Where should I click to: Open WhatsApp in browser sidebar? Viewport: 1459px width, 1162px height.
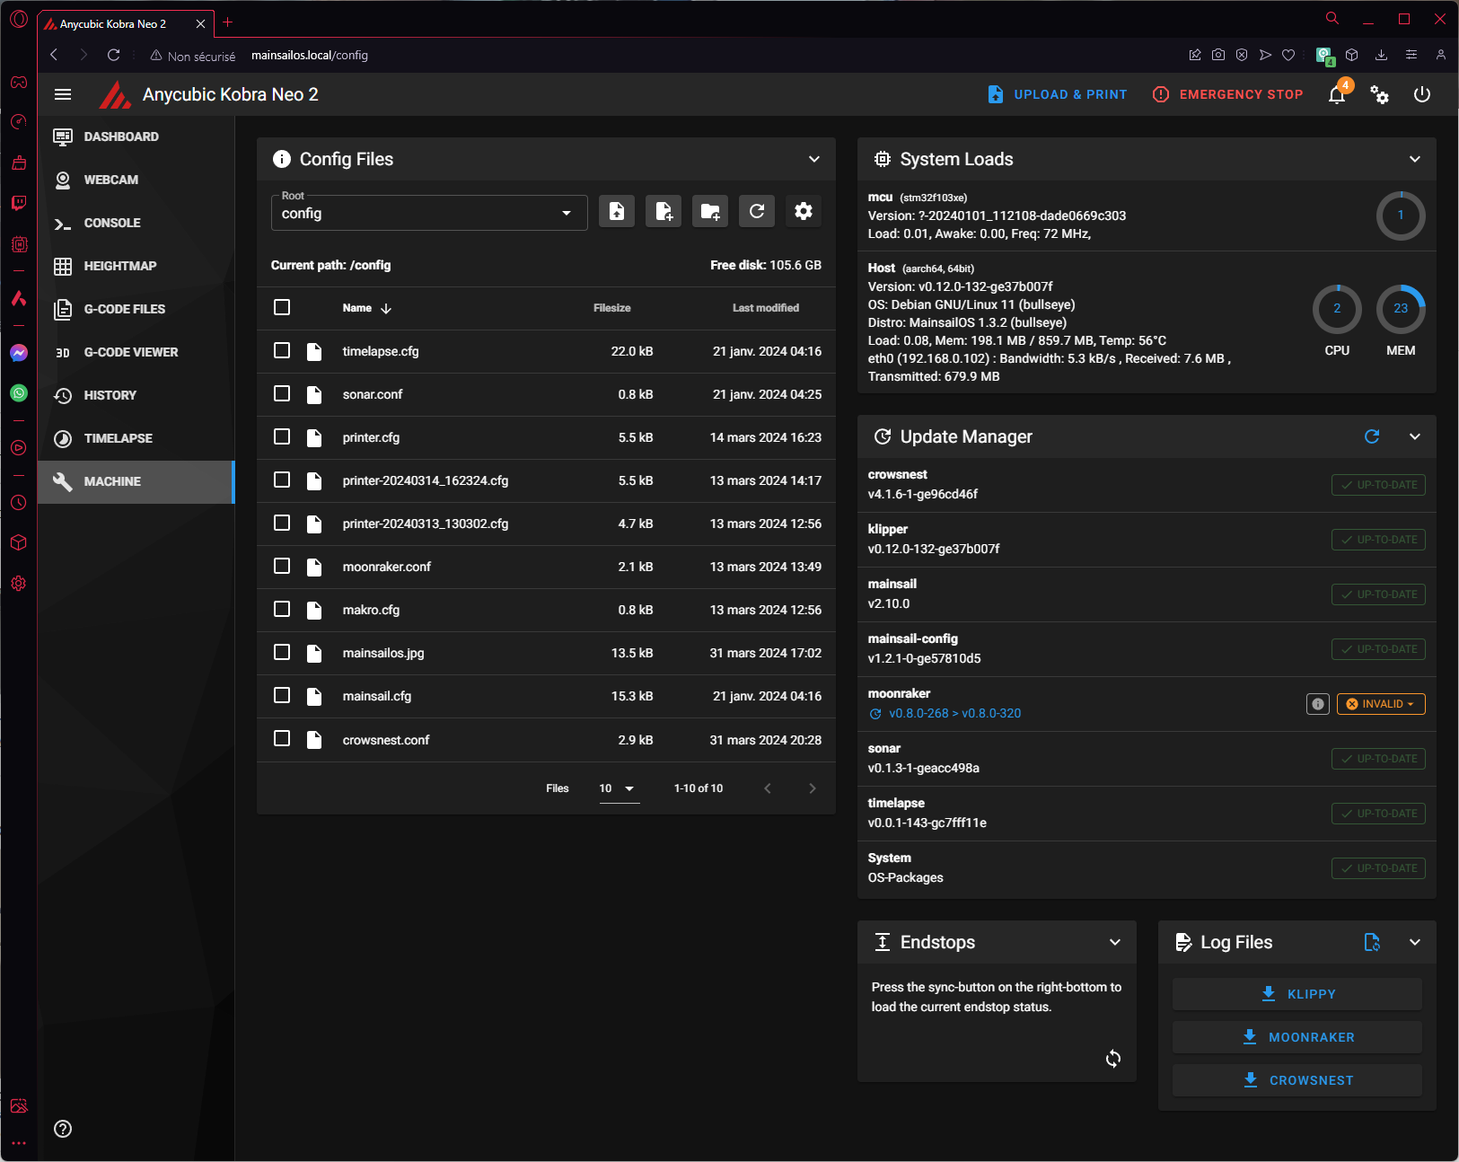coord(19,393)
